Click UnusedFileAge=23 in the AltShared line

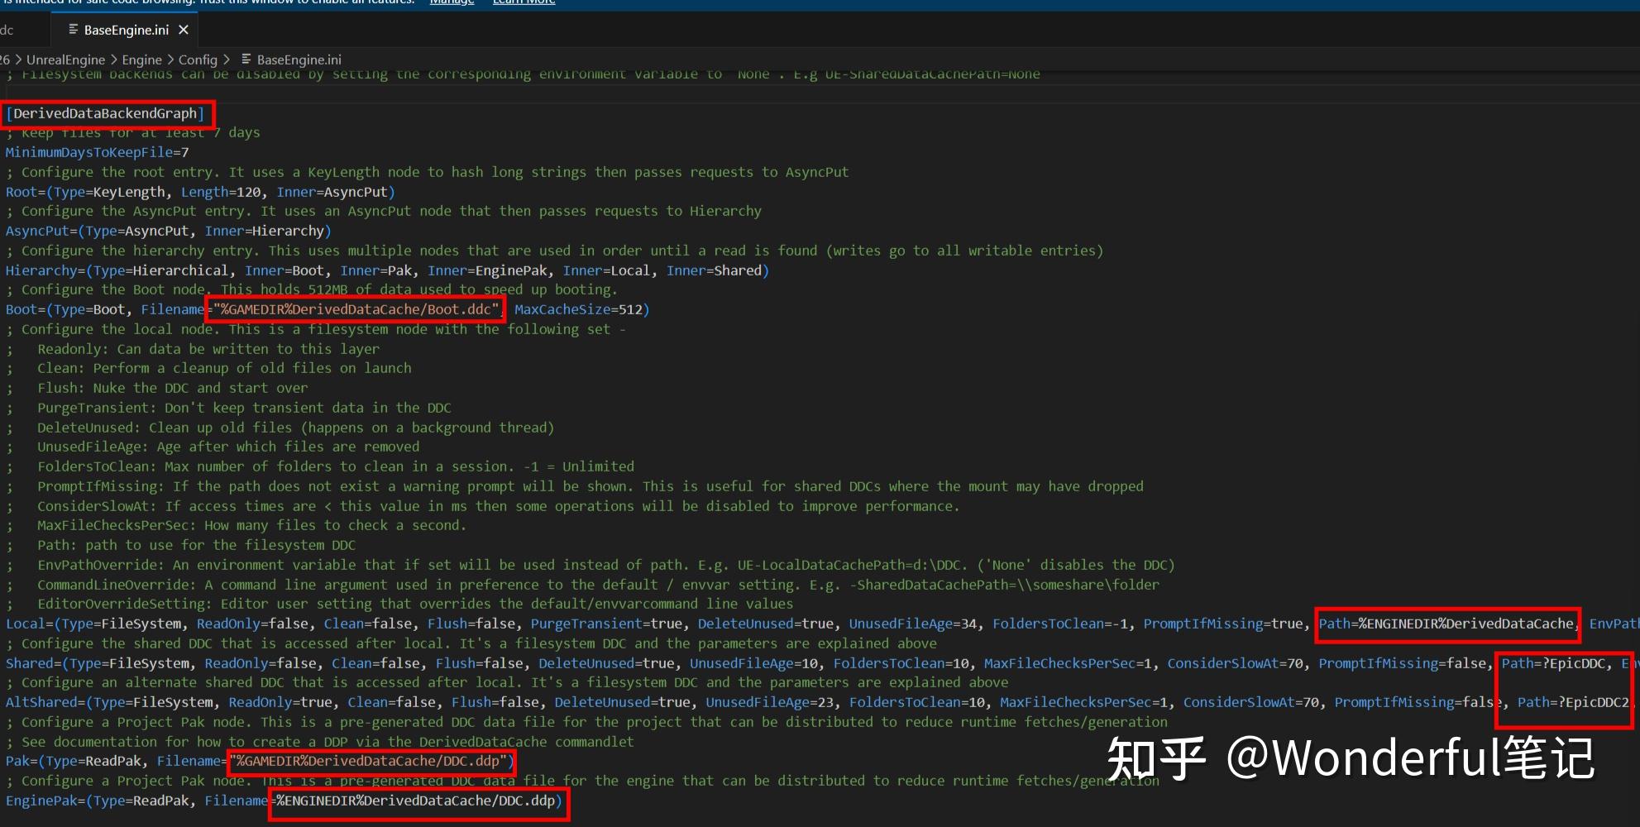(x=769, y=702)
